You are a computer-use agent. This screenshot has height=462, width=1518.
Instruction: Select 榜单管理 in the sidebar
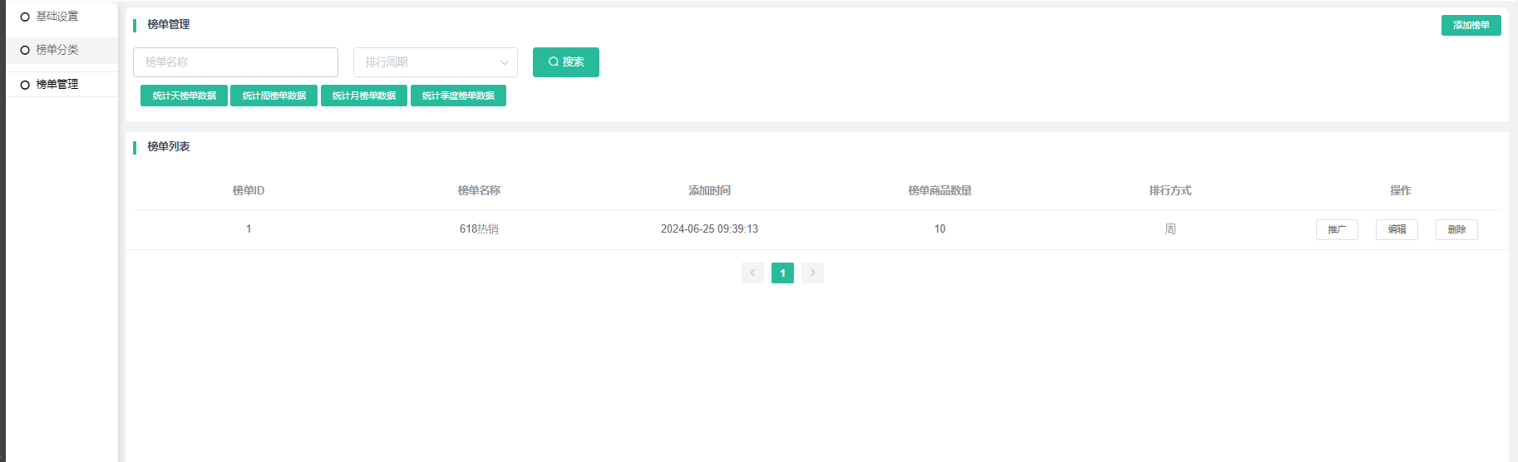point(57,84)
